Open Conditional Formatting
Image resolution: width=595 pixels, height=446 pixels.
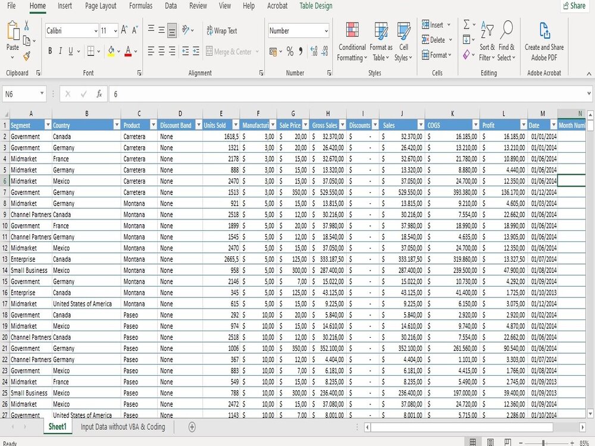coord(352,41)
